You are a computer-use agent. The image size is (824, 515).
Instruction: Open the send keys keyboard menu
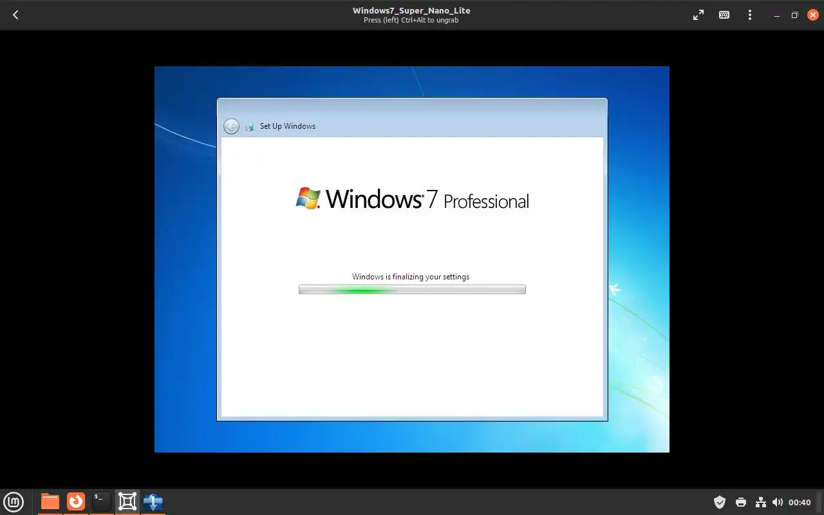pyautogui.click(x=724, y=15)
